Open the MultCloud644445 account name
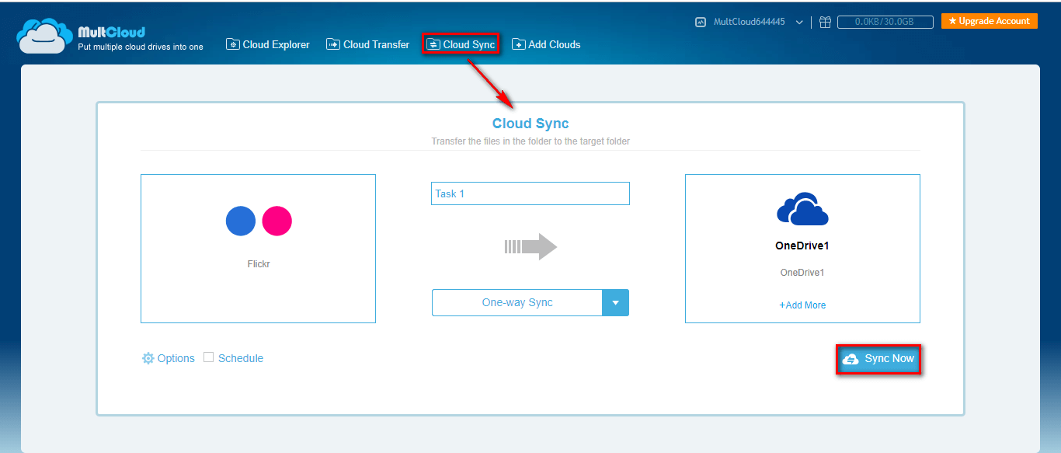The width and height of the screenshot is (1061, 453). 750,23
